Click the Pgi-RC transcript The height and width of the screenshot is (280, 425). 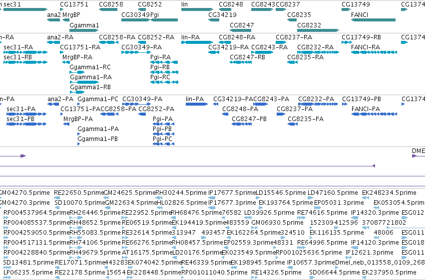click(164, 82)
